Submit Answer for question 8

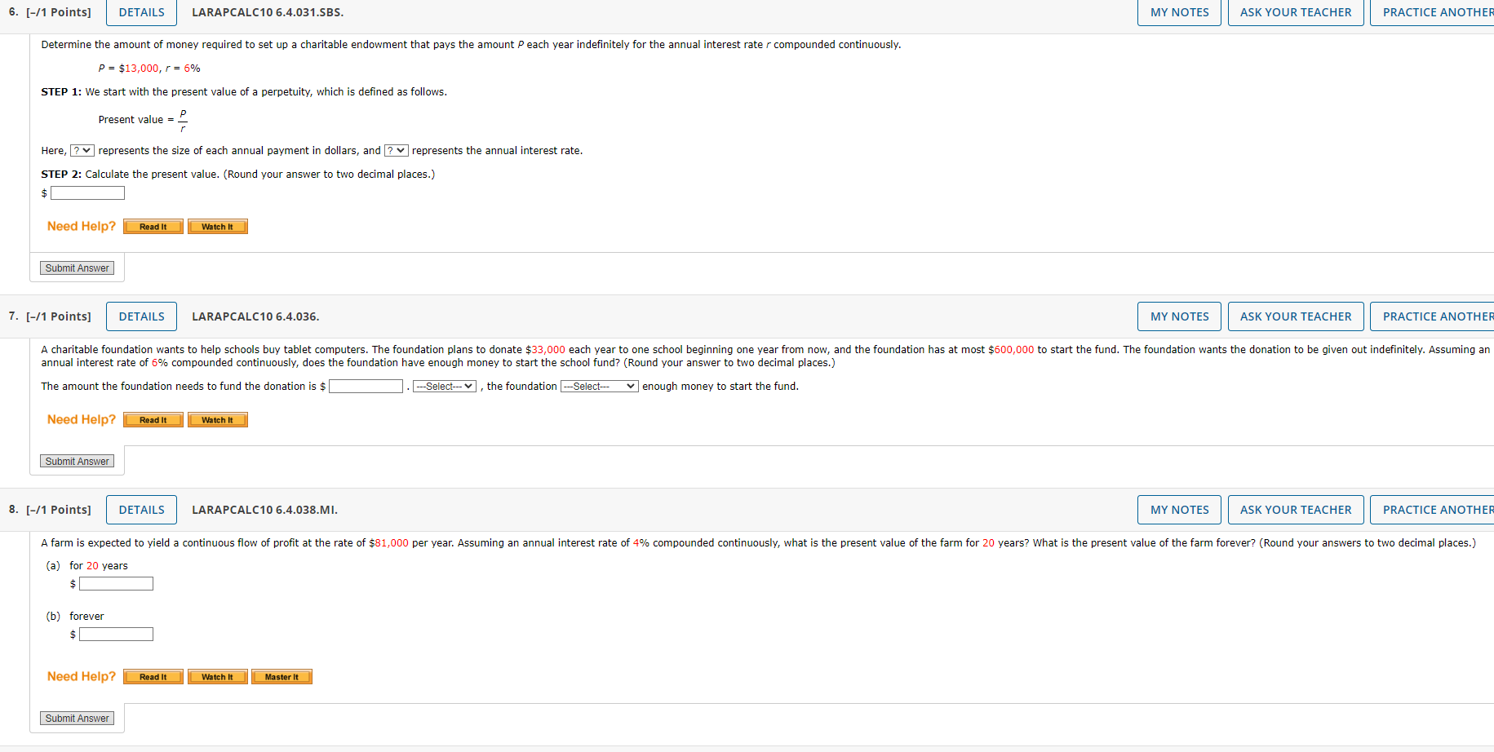(77, 718)
